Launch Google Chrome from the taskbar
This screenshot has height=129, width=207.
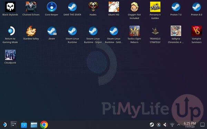point(44,125)
